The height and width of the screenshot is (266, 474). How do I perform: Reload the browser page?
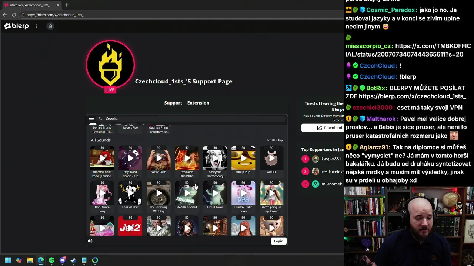pos(14,15)
